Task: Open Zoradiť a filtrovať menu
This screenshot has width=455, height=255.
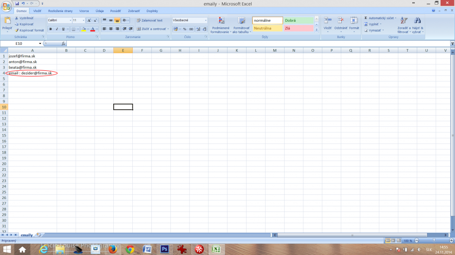Action: coord(404,25)
